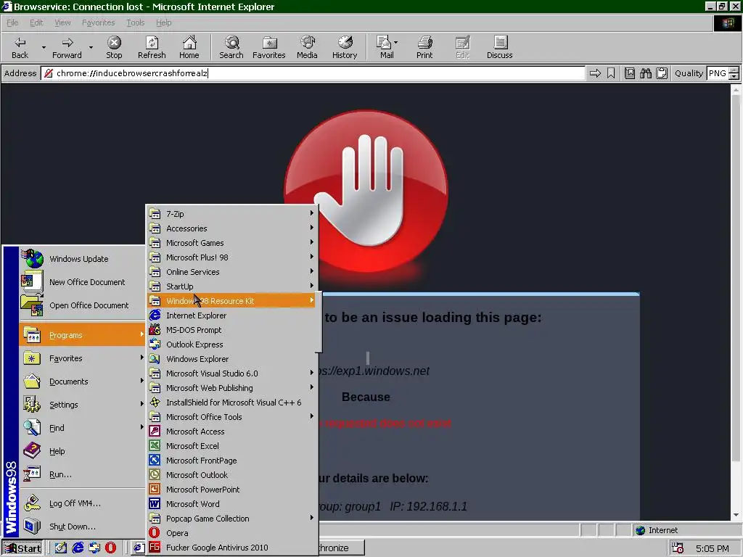
Task: Expand the Accessories submenu
Action: coord(231,228)
